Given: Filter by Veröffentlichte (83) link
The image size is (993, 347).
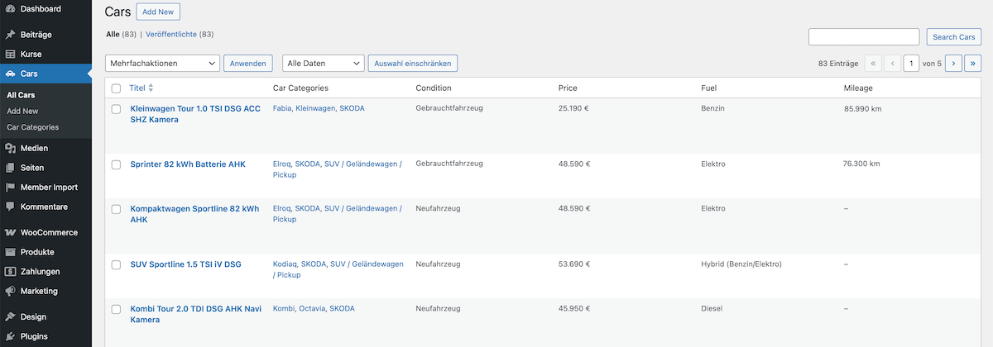Looking at the screenshot, I should click(x=180, y=35).
